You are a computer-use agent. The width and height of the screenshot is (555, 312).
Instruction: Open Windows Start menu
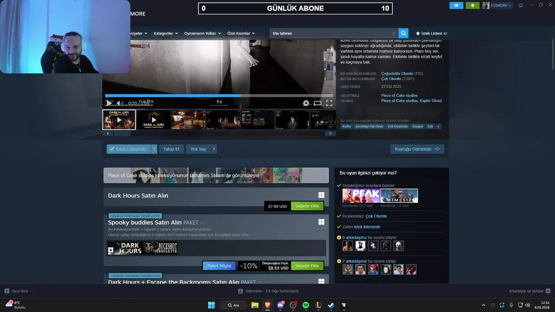click(211, 305)
